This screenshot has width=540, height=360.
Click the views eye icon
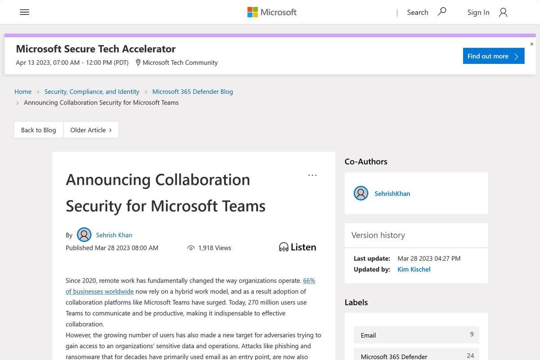[191, 248]
